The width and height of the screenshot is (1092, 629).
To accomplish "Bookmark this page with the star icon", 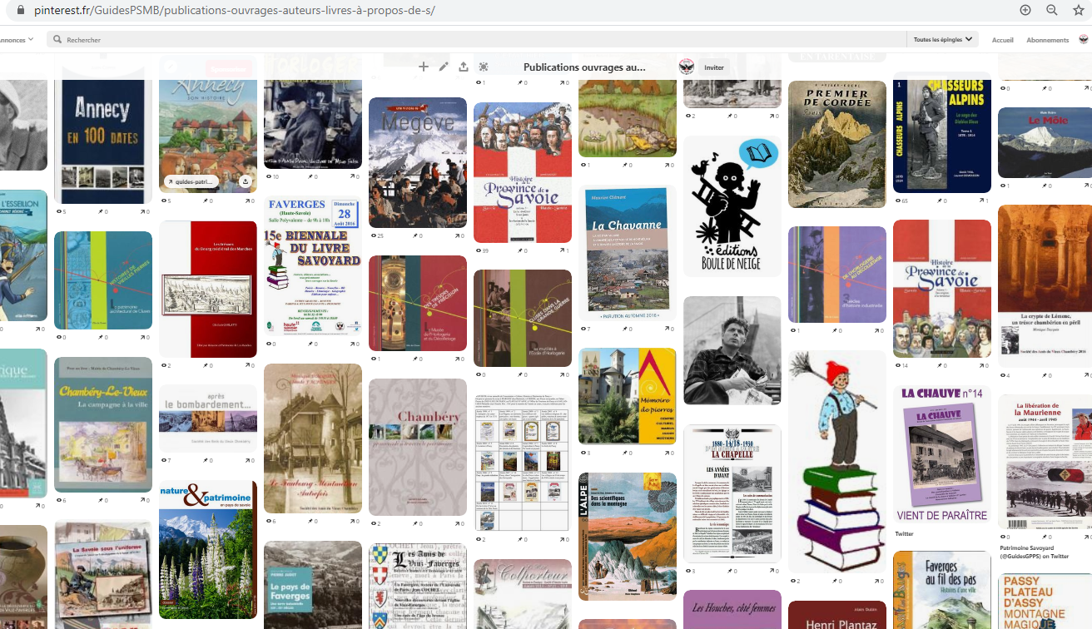I will click(1079, 10).
